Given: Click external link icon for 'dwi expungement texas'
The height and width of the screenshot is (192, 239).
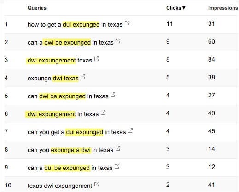Looking at the screenshot, I should [97, 59].
